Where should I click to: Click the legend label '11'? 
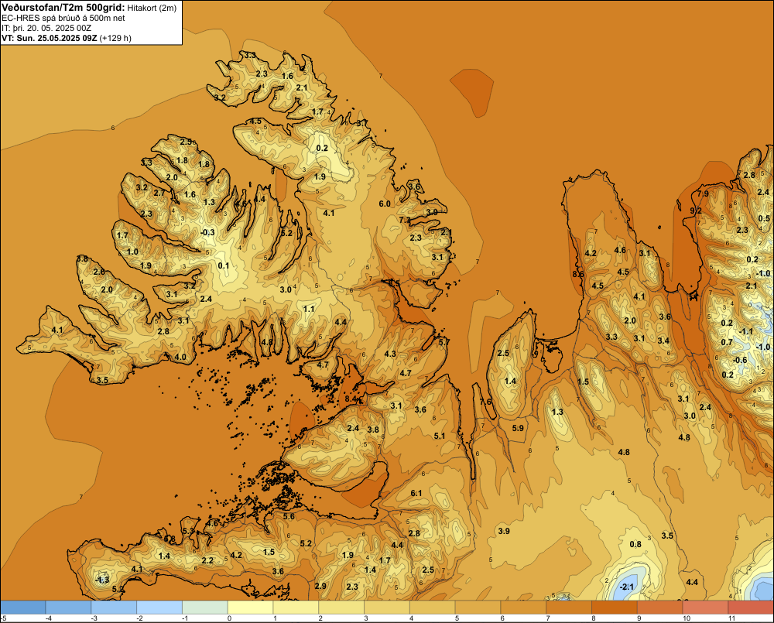click(x=732, y=618)
